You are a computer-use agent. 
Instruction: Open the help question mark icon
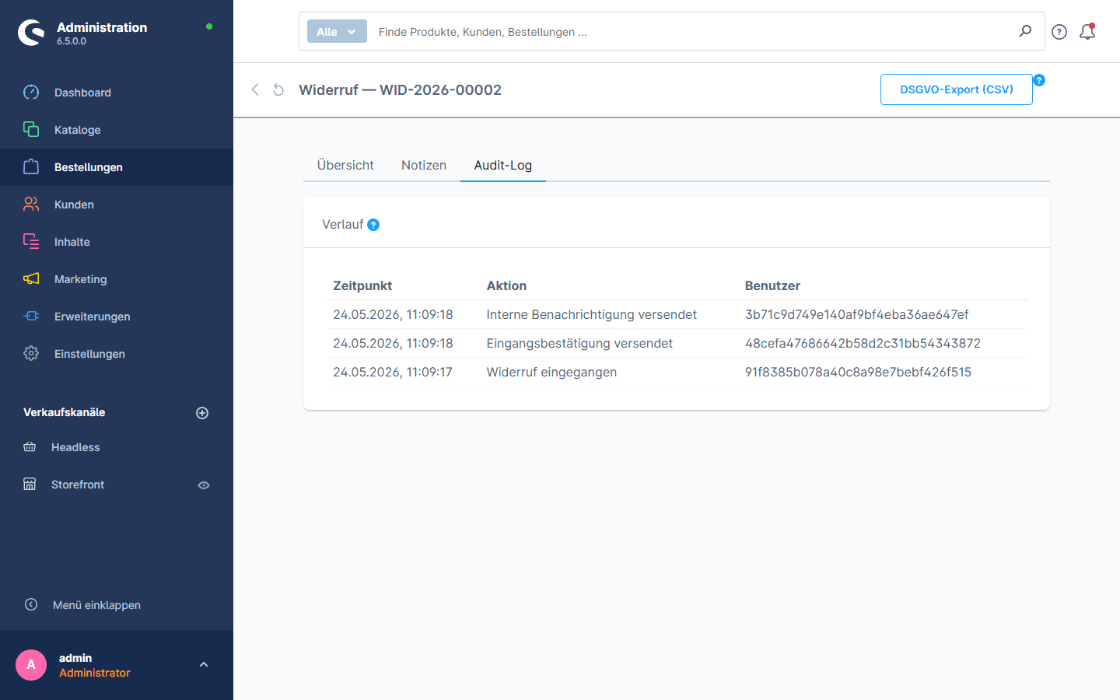pyautogui.click(x=1059, y=32)
